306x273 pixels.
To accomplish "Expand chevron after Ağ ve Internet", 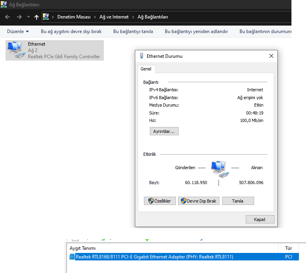I will click(133, 17).
